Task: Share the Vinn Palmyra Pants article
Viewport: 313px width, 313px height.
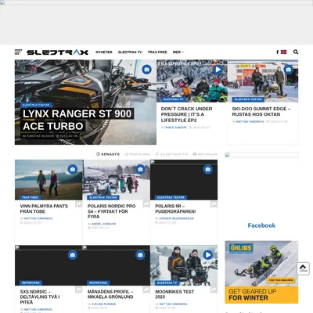Action: pyautogui.click(x=79, y=204)
